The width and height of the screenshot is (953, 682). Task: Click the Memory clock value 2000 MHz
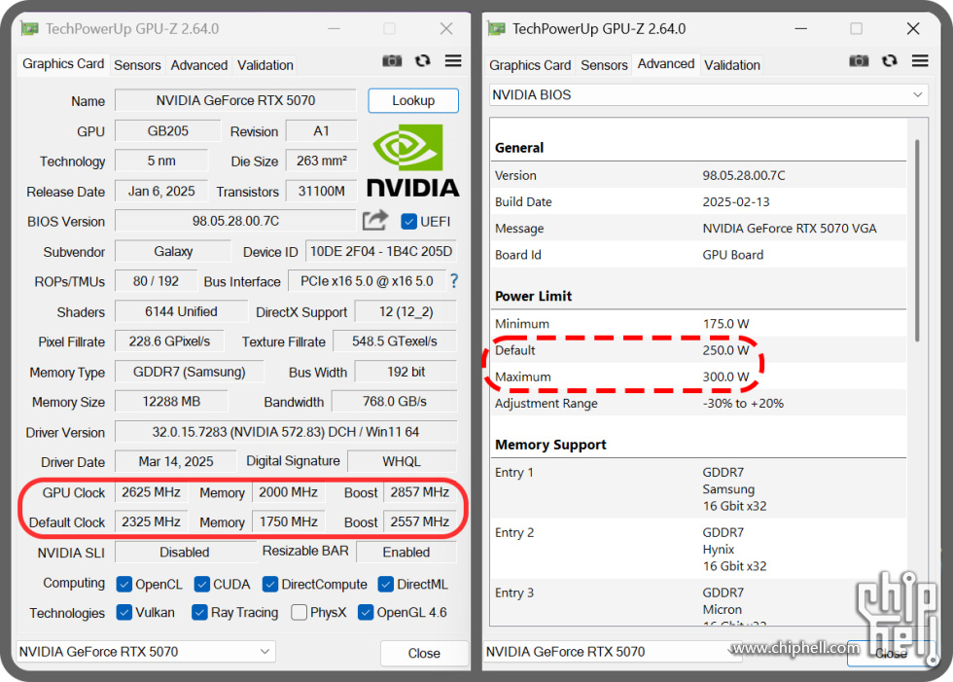coord(289,491)
